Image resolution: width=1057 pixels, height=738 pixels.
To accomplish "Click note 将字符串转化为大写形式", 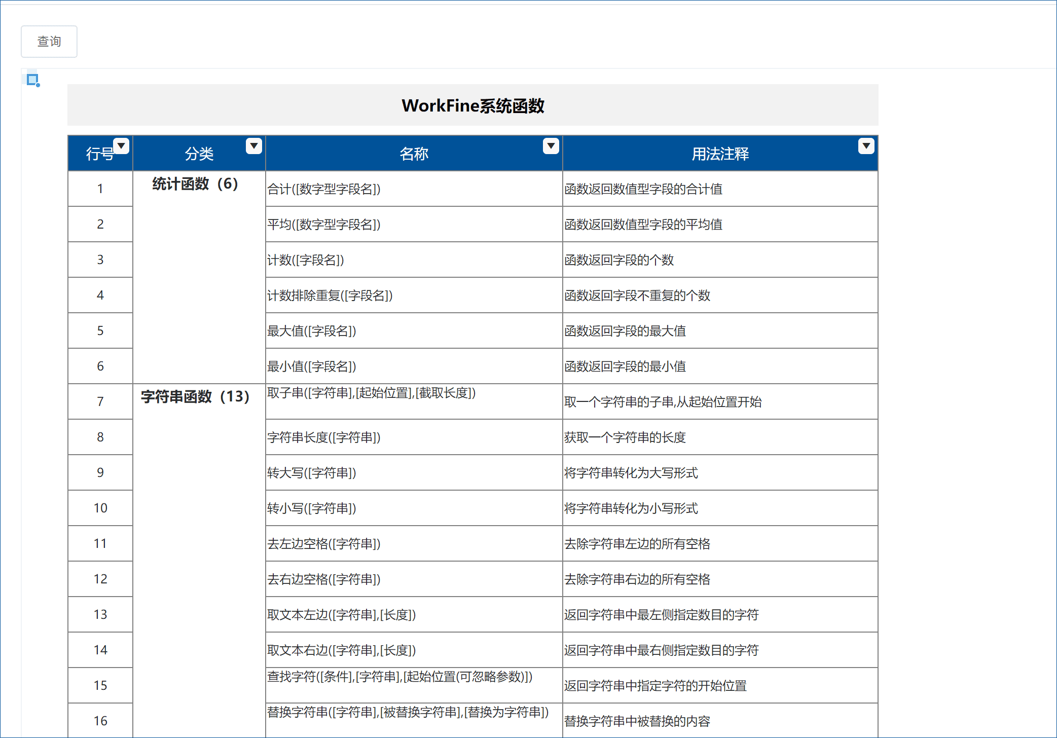I will point(720,473).
